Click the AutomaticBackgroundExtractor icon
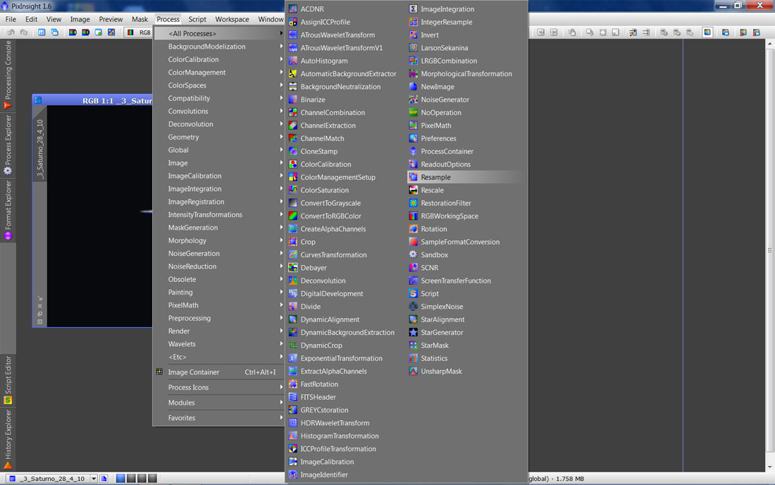Viewport: 775px width, 485px height. (292, 73)
